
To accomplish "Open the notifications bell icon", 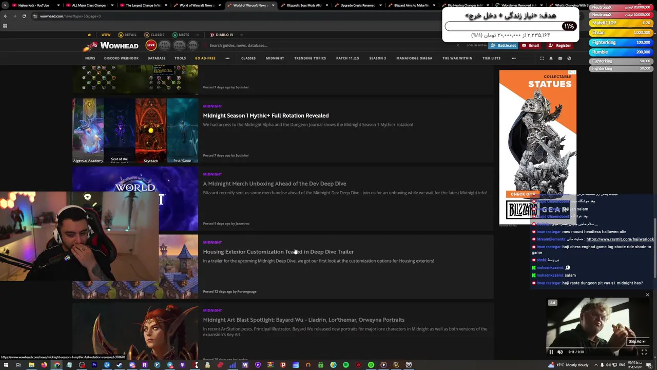I will pyautogui.click(x=551, y=58).
